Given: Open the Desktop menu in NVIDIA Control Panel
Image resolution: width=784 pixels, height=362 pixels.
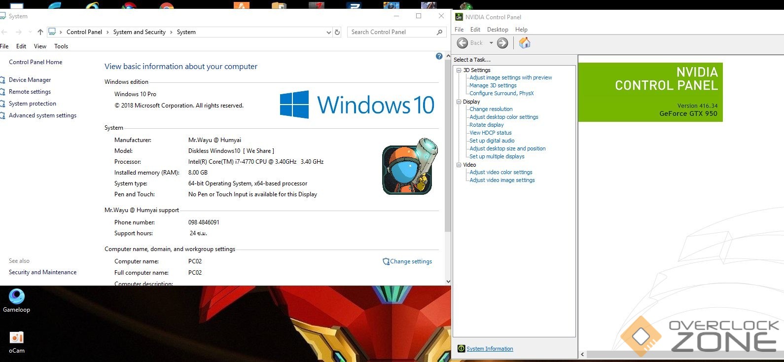Looking at the screenshot, I should pos(498,30).
